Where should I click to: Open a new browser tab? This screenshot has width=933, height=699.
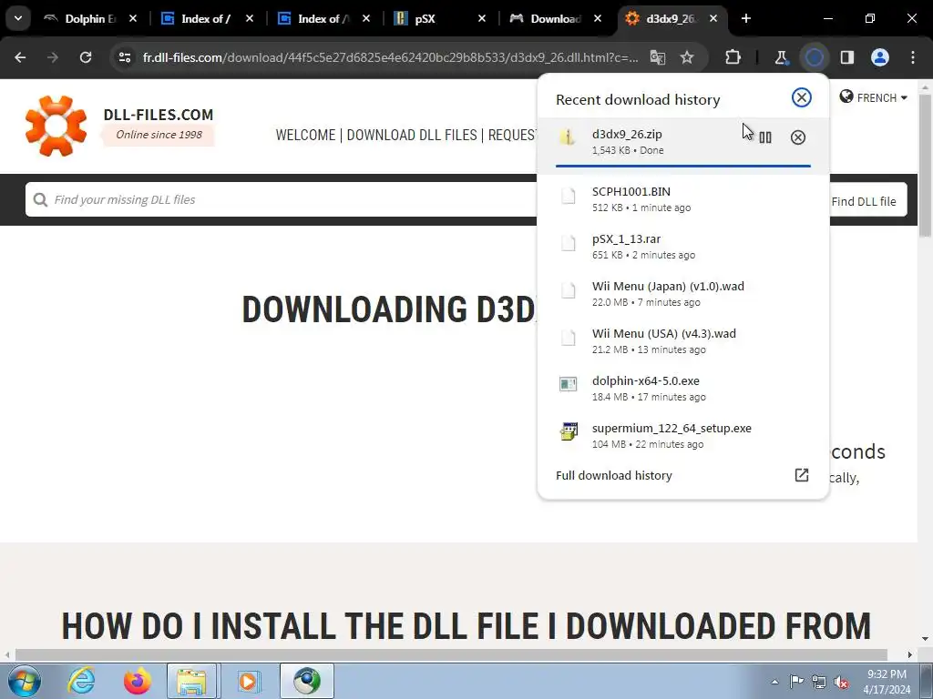746,18
